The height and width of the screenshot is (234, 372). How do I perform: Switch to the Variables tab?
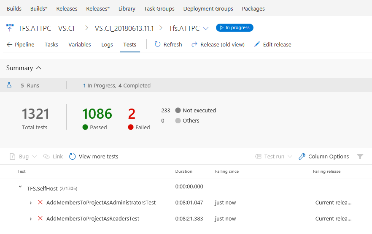pyautogui.click(x=79, y=45)
